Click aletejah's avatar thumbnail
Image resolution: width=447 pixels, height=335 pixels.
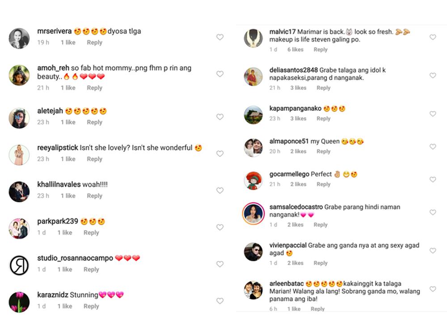click(x=19, y=118)
